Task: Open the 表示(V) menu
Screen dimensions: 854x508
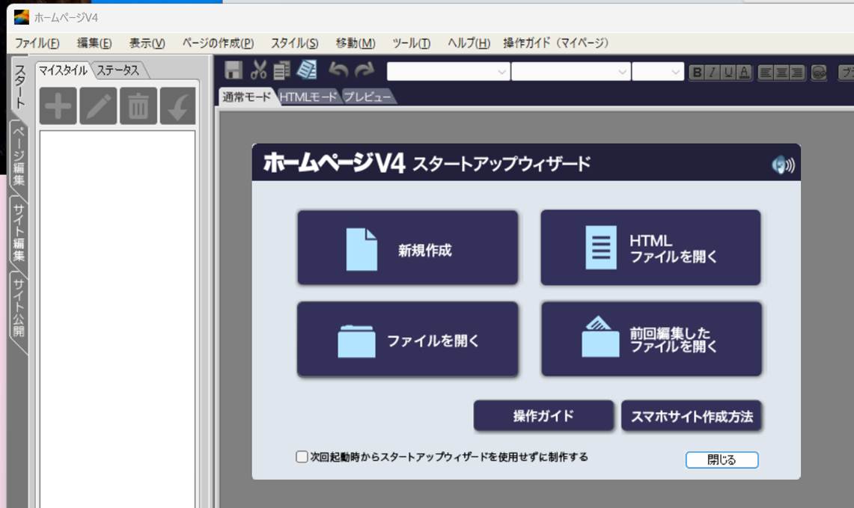Action: click(x=147, y=43)
